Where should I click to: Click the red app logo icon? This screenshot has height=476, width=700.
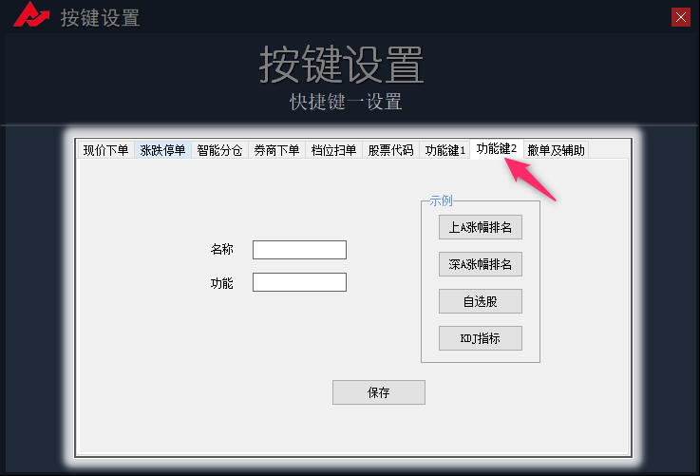coord(36,16)
